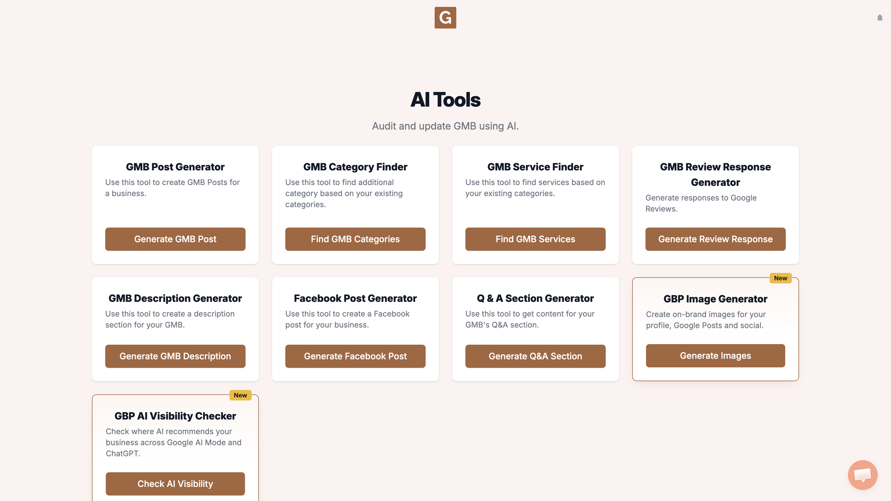
Task: Click the AI Tools page heading
Action: pyautogui.click(x=445, y=100)
